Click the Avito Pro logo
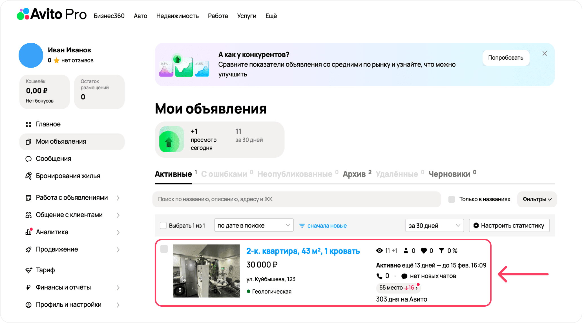 [x=52, y=14]
